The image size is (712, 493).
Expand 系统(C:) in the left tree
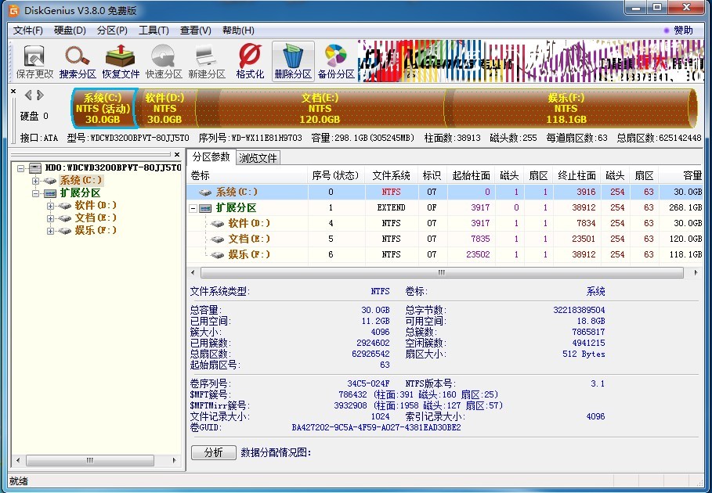coord(35,181)
